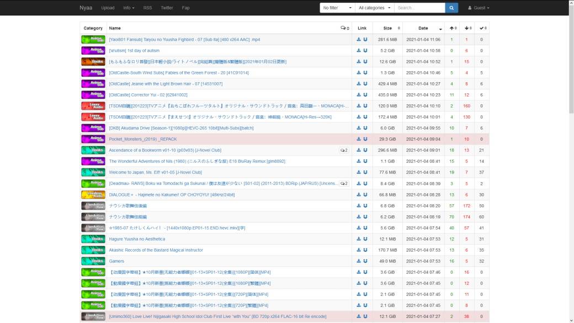The width and height of the screenshot is (574, 323).
Task: Expand the Info menu dropdown
Action: [129, 8]
